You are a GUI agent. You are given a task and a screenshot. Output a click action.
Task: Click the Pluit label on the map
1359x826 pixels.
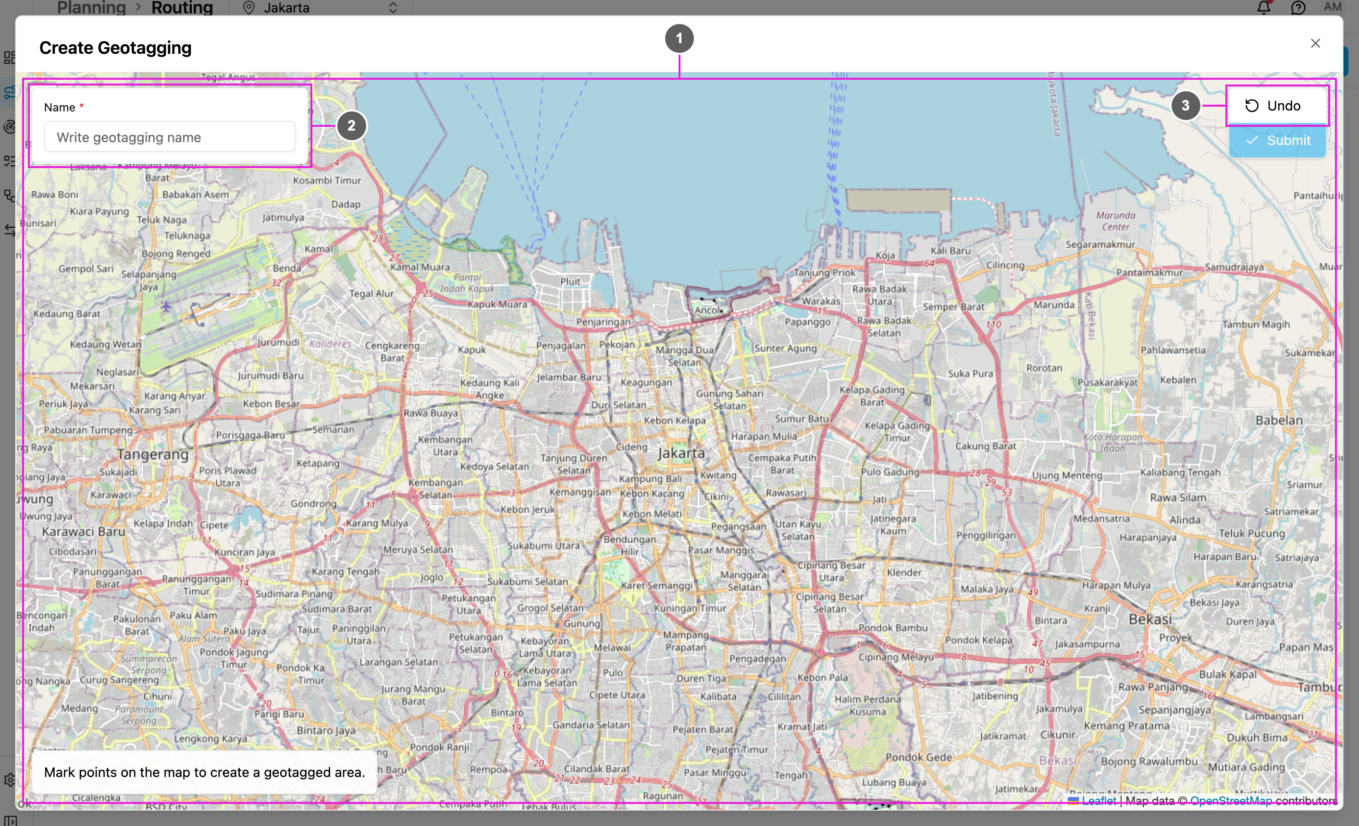coord(570,281)
